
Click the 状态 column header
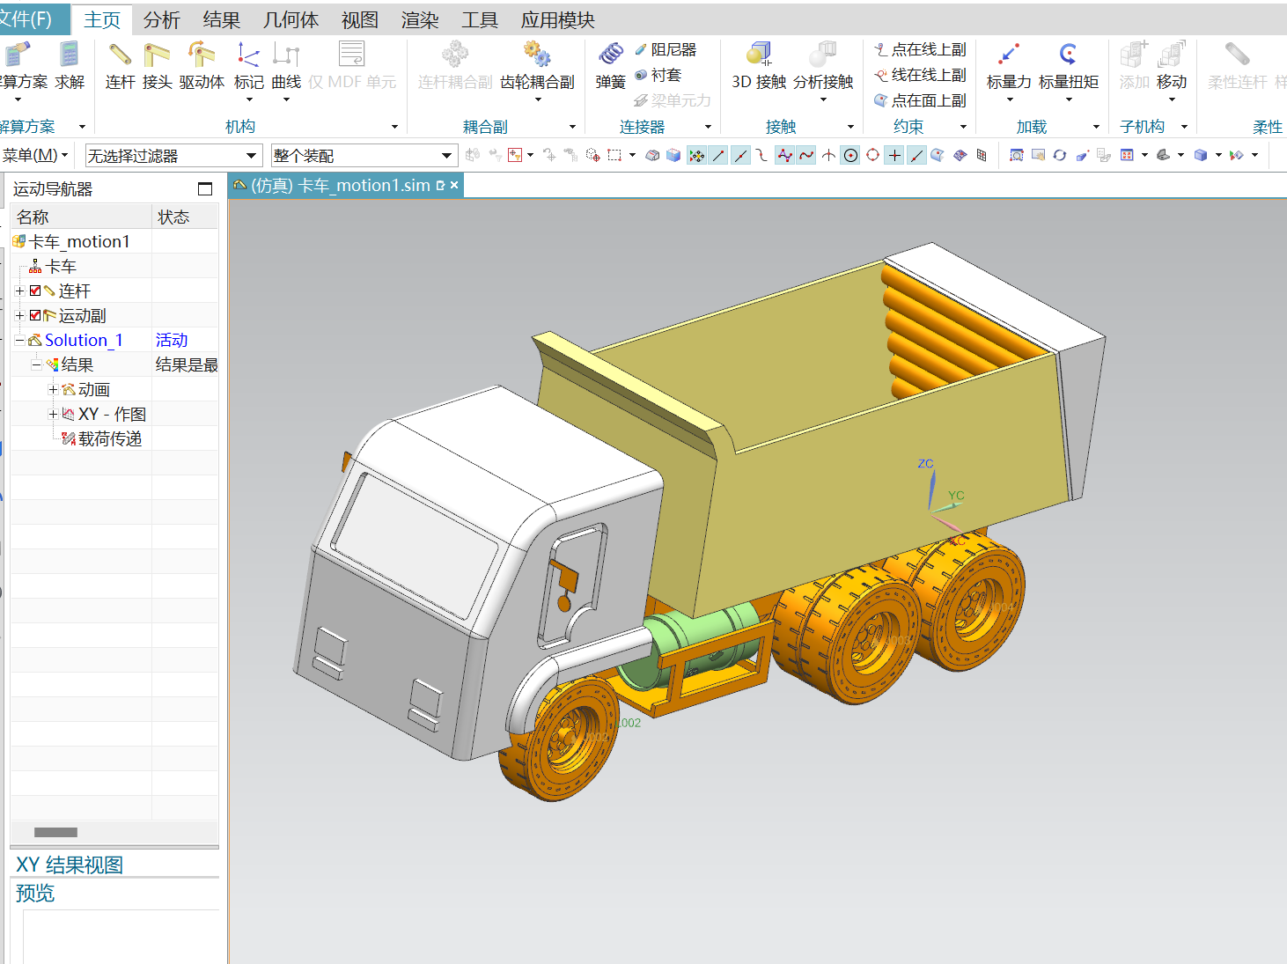(185, 217)
